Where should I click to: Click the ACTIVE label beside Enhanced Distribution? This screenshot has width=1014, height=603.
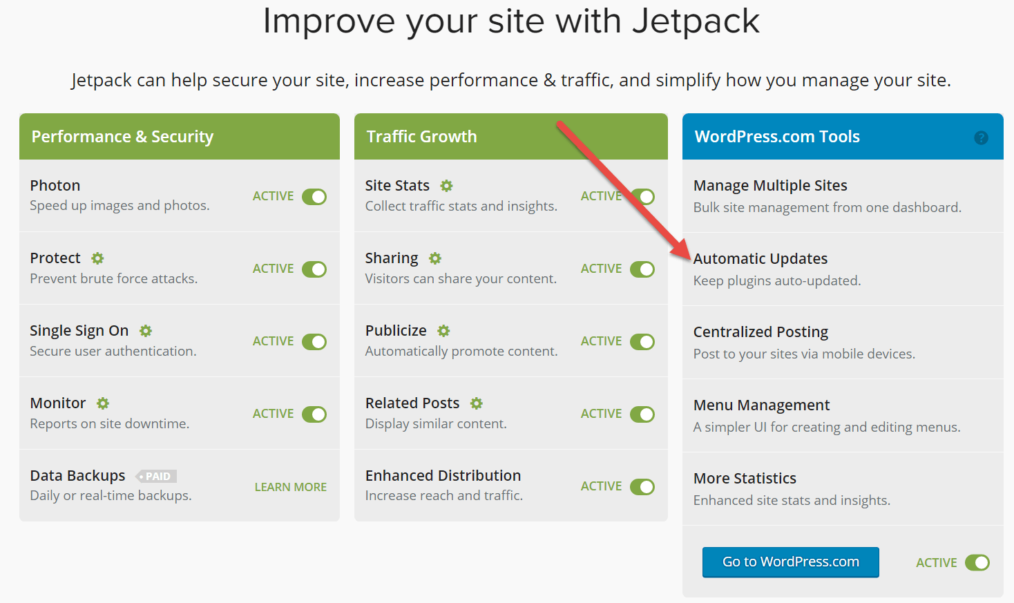pos(601,486)
